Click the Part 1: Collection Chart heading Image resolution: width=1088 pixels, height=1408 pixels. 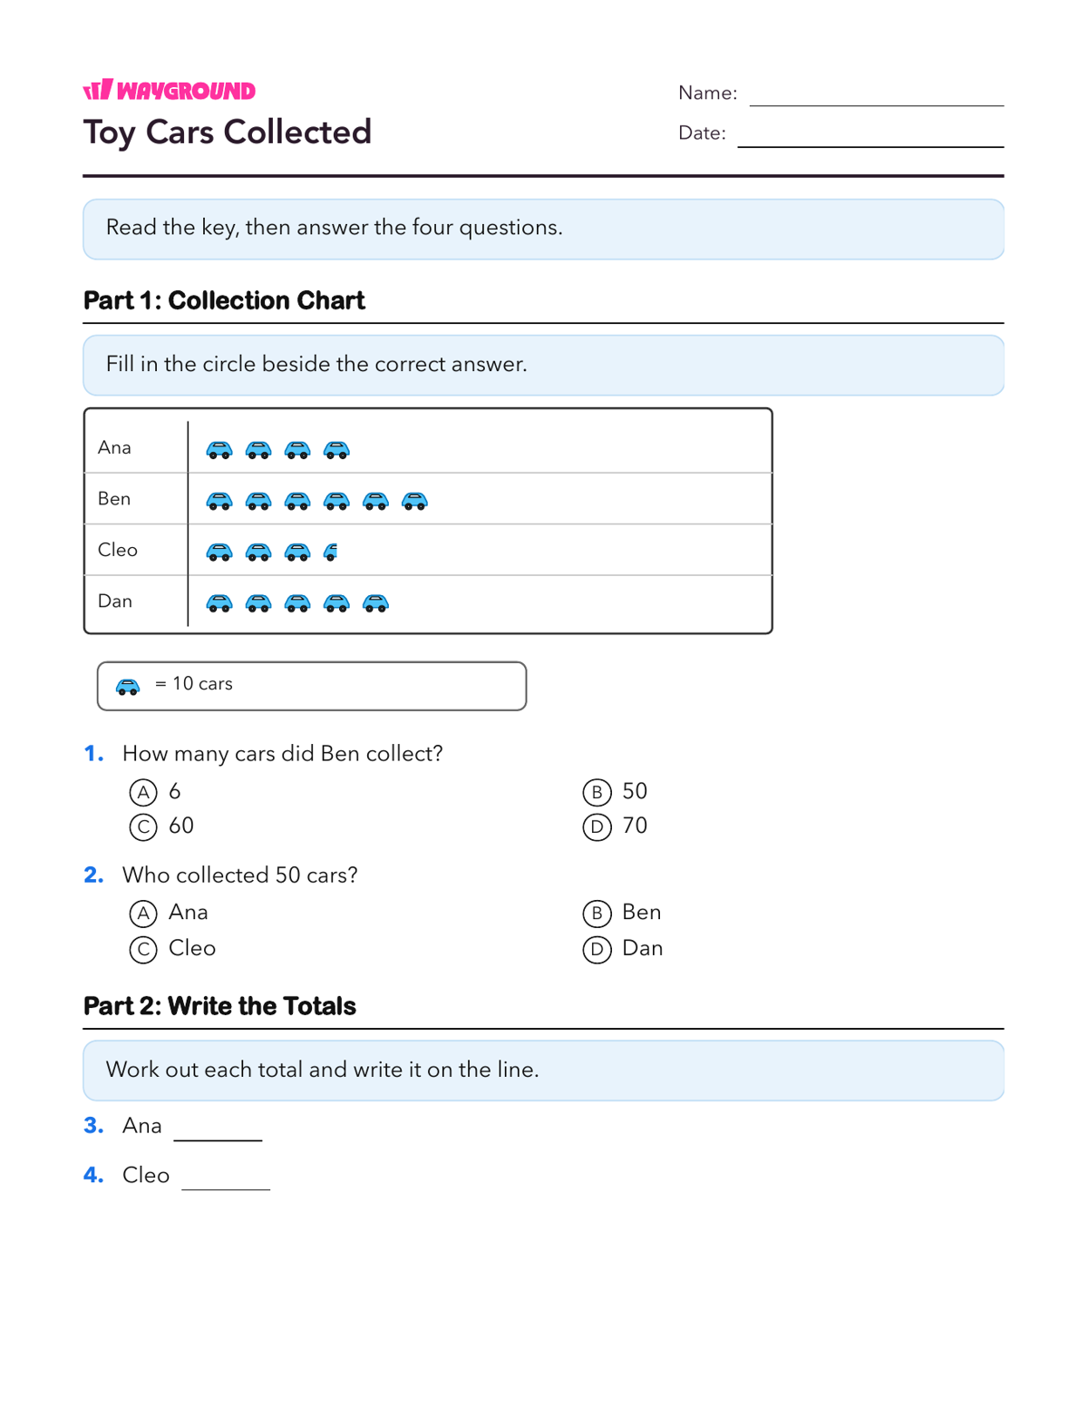[x=224, y=300]
